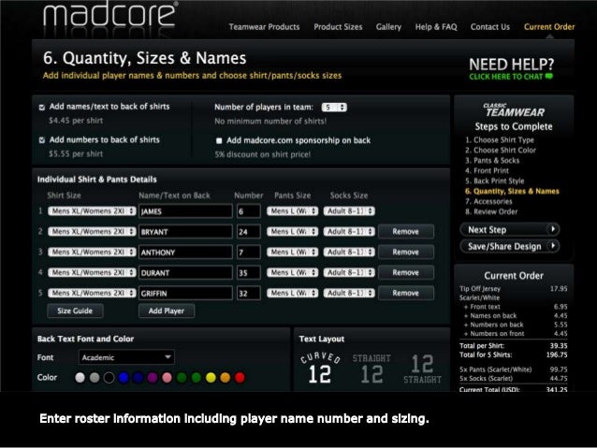Go to step 7 Accessories

[488, 202]
